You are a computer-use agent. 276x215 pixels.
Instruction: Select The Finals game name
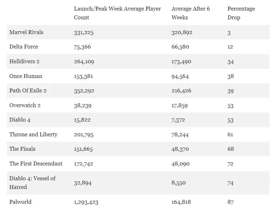pyautogui.click(x=23, y=149)
